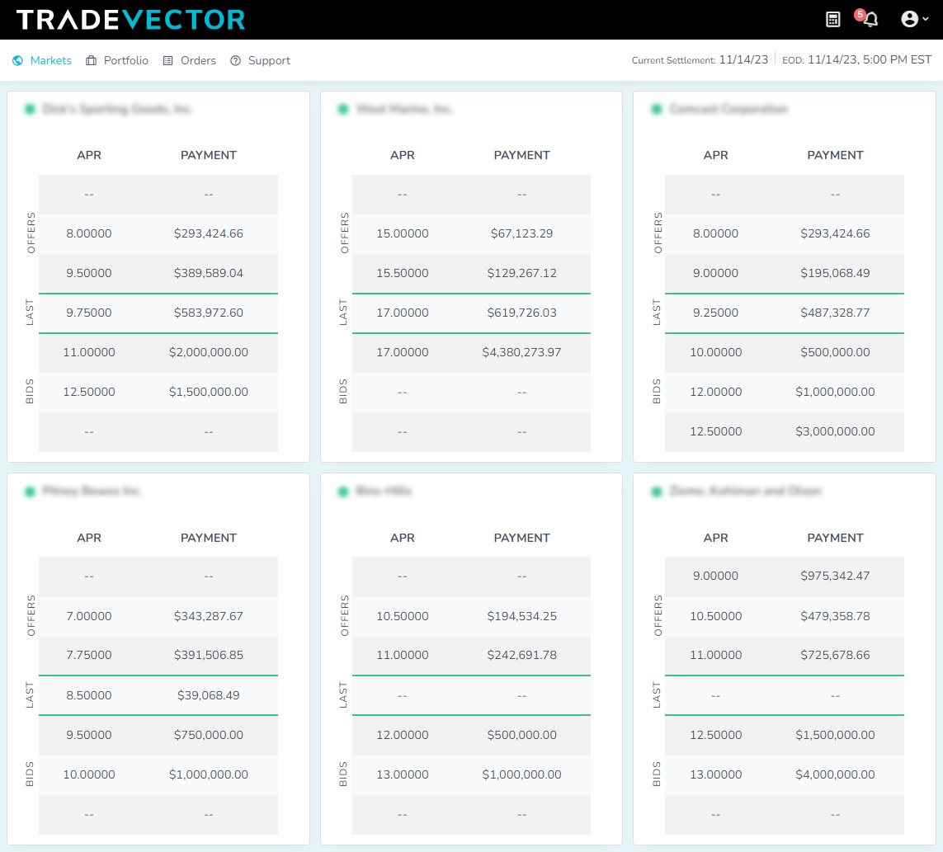Select last payment $487,328.77

click(835, 313)
